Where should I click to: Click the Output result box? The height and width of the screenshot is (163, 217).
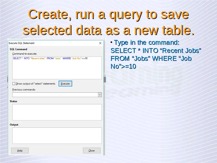pyautogui.click(x=57, y=136)
